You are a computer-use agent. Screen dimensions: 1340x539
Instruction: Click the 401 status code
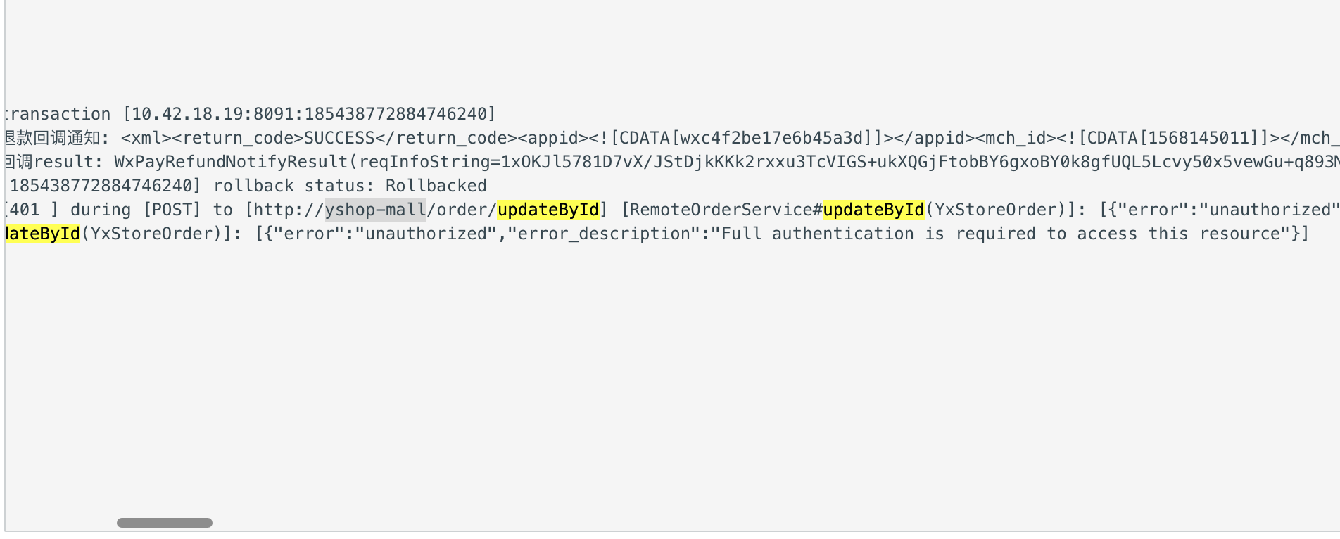pos(25,210)
